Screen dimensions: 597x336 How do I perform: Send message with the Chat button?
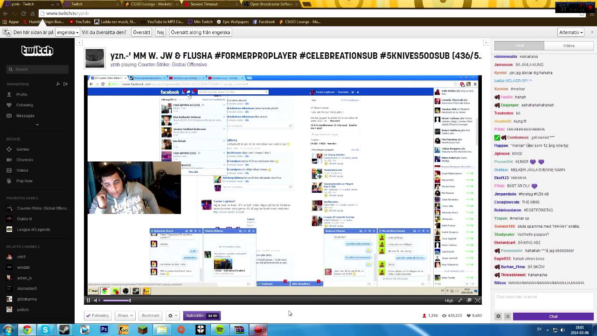pos(553,316)
